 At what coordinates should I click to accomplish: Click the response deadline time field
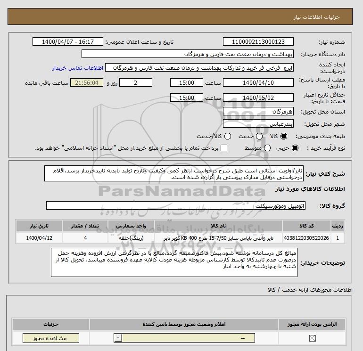(x=187, y=82)
